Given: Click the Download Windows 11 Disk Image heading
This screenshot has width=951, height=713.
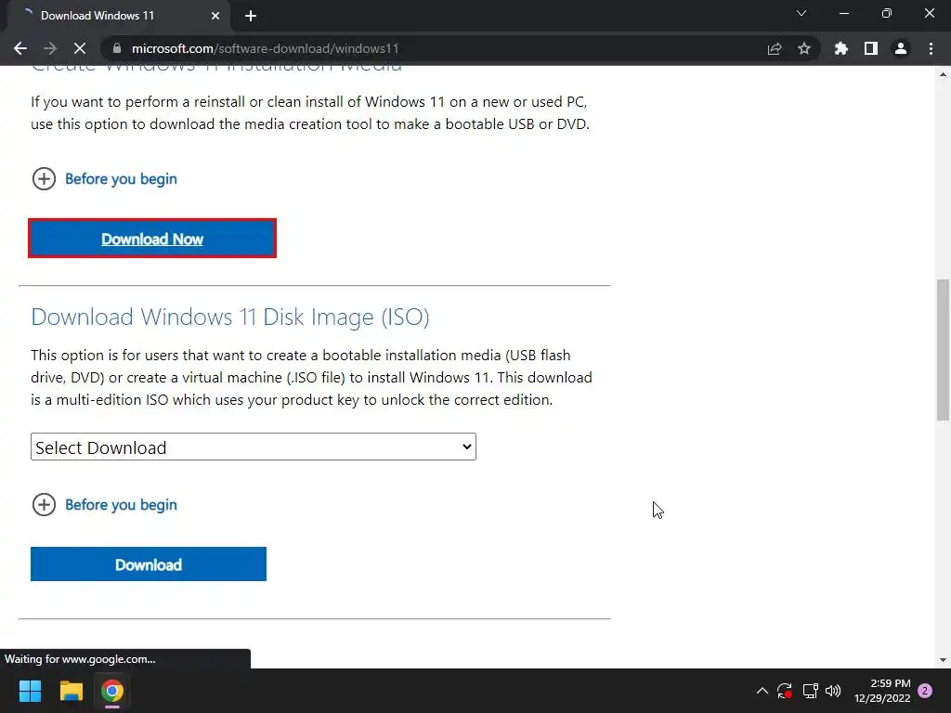Looking at the screenshot, I should 230,318.
